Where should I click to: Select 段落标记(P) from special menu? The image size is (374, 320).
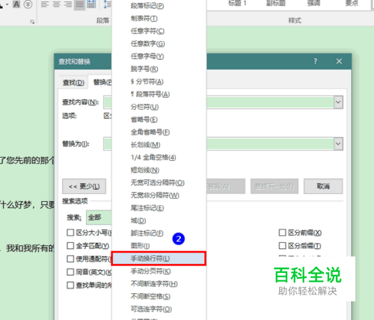click(159, 6)
